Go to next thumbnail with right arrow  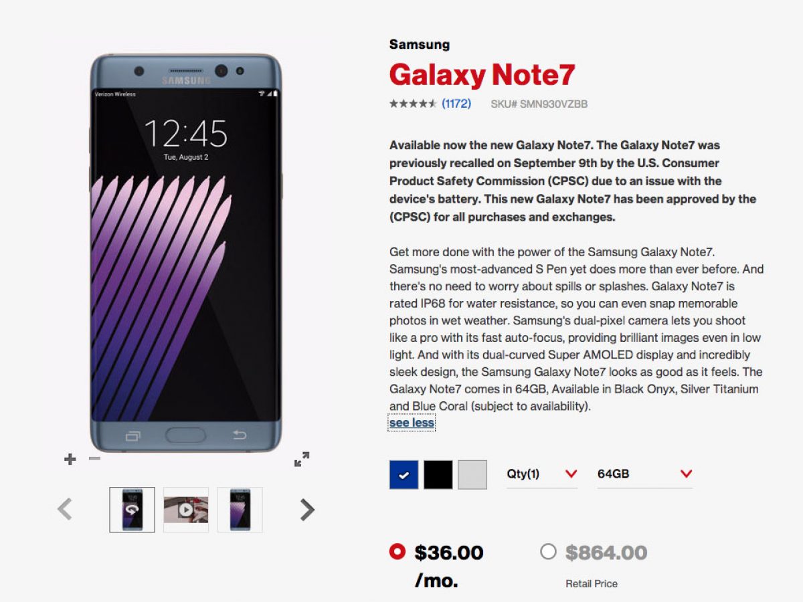[x=307, y=510]
